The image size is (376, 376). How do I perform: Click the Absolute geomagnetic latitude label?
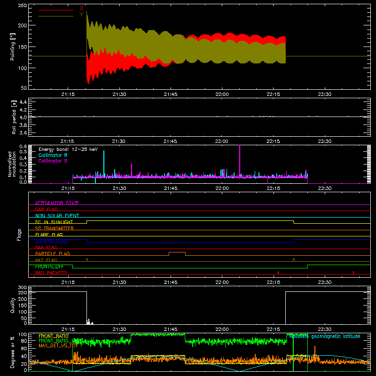click(x=325, y=336)
